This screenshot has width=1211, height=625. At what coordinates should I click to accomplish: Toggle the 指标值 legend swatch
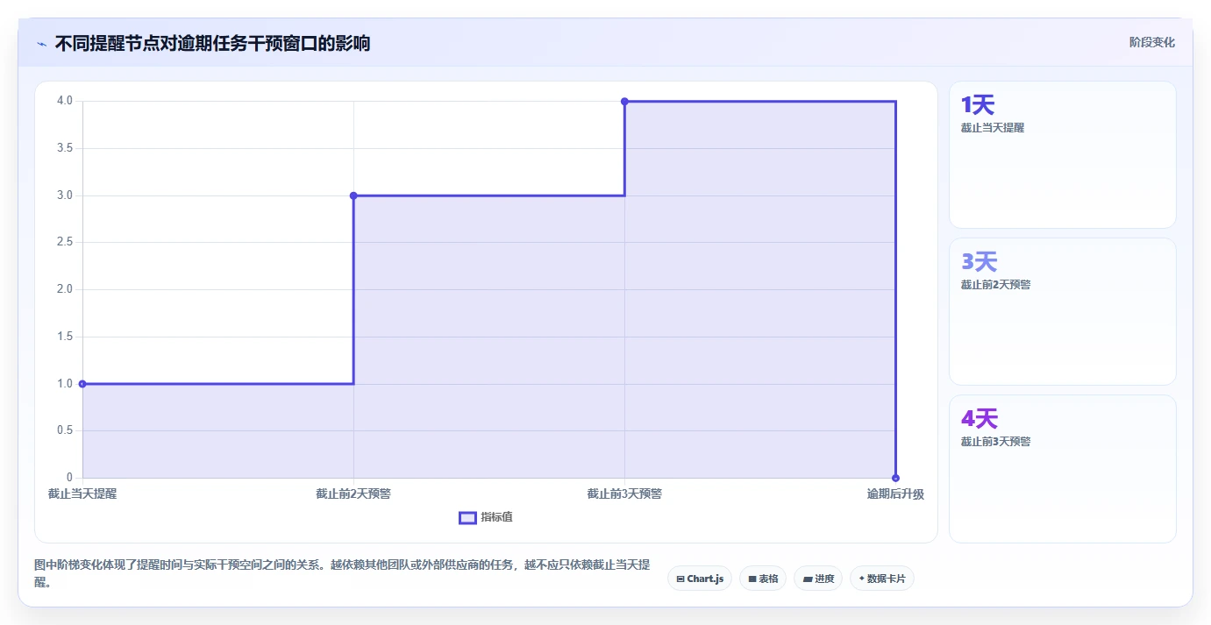click(x=468, y=518)
